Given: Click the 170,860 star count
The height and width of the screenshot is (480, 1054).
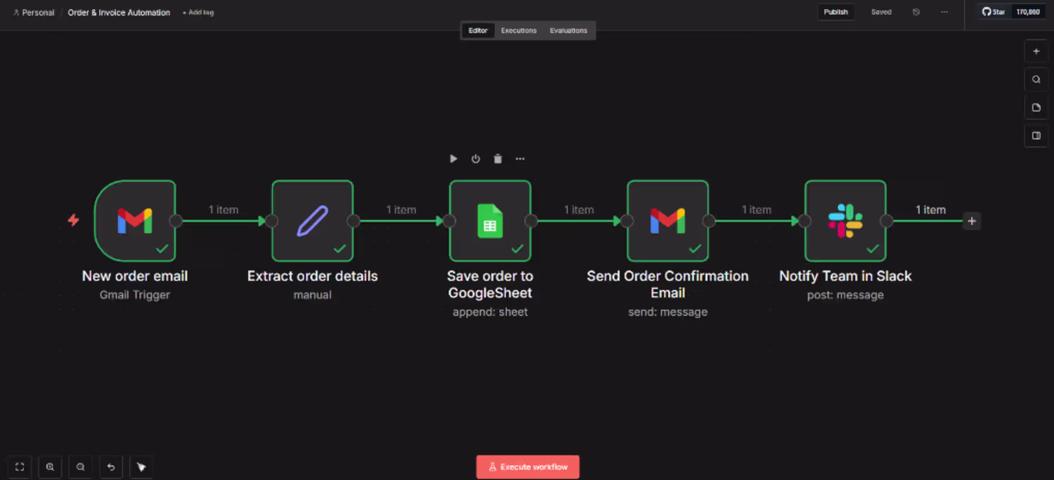Looking at the screenshot, I should [x=1028, y=12].
